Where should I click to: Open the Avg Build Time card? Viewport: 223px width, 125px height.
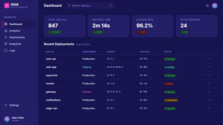(109, 26)
